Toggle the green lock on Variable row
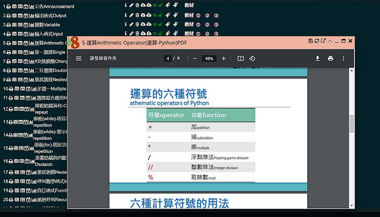 (x=160, y=25)
